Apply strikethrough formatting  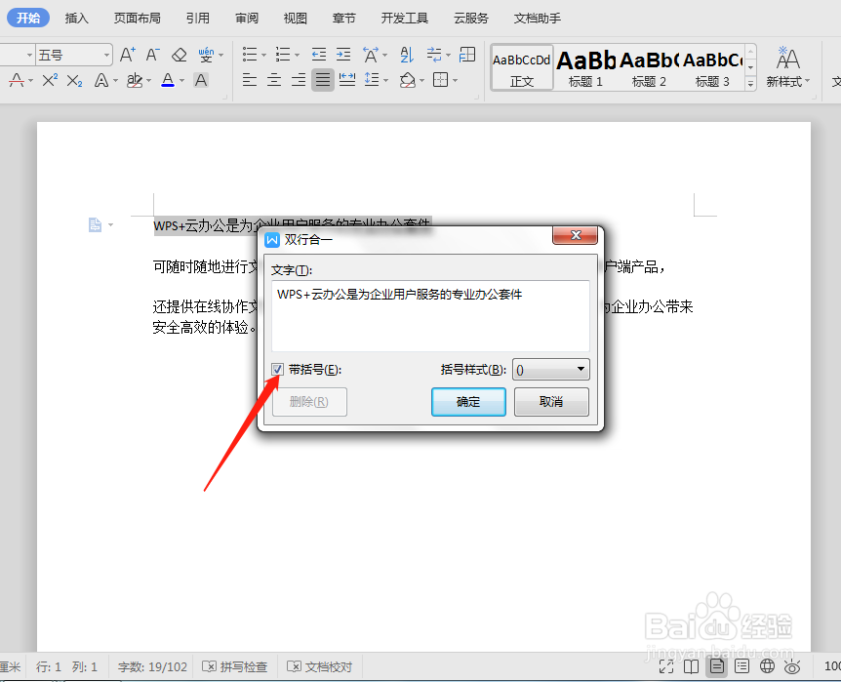click(17, 80)
